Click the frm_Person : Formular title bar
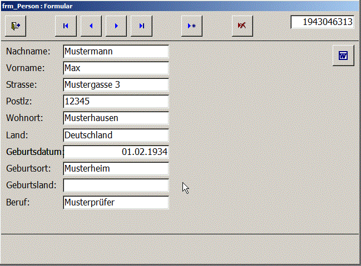 pos(180,6)
